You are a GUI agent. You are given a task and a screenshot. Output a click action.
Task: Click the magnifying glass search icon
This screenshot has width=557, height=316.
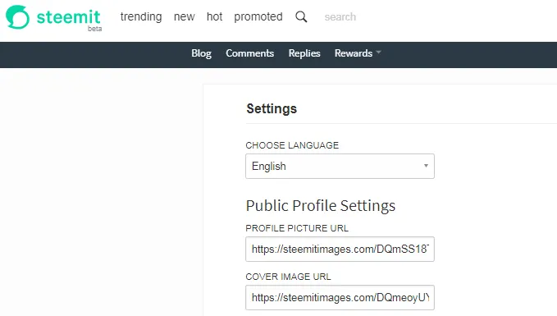tap(301, 16)
